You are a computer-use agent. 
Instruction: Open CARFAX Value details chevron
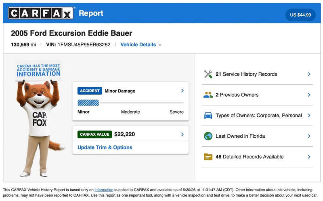[182, 135]
